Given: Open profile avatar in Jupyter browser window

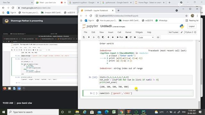Looking at the screenshot, I should point(192,16).
